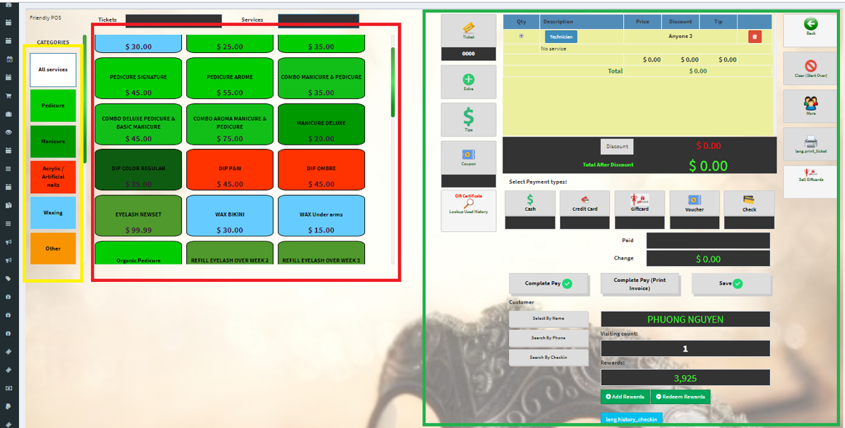Add Refill Eyelash Over Week 3 service
The image size is (845, 428).
[321, 253]
